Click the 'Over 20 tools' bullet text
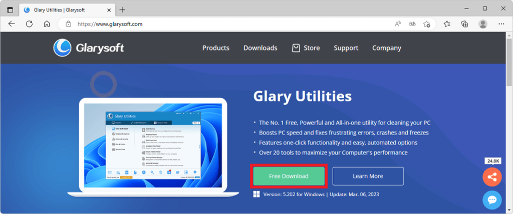Screen dimensions: 513x214 333,152
